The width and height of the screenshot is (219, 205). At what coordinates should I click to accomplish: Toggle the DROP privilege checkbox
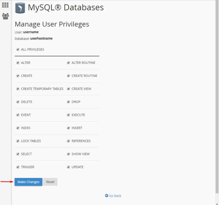(68, 102)
